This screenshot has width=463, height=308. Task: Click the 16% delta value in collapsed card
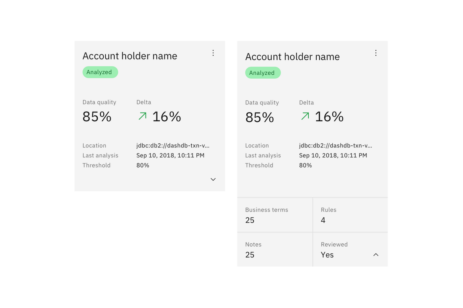pos(166,116)
